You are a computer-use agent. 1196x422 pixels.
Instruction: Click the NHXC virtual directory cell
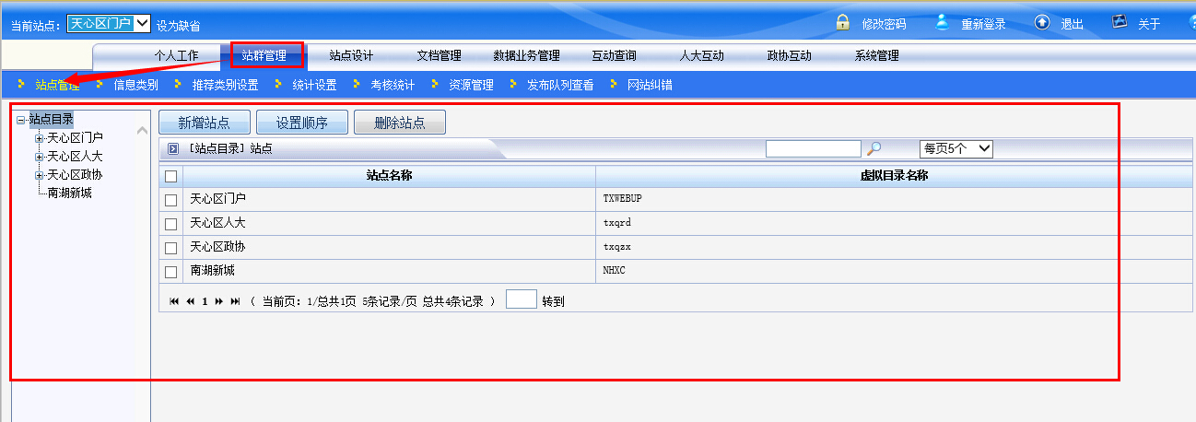click(894, 271)
